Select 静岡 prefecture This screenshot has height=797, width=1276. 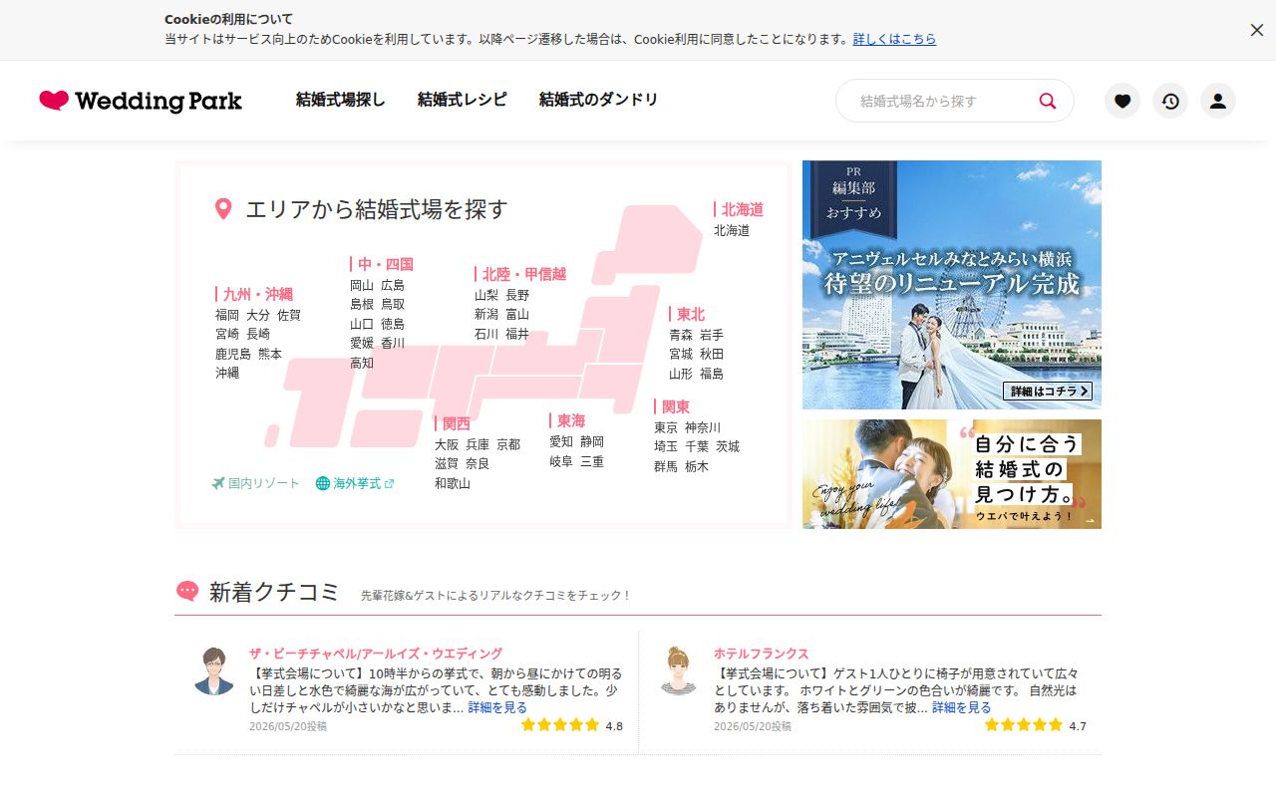pyautogui.click(x=592, y=441)
